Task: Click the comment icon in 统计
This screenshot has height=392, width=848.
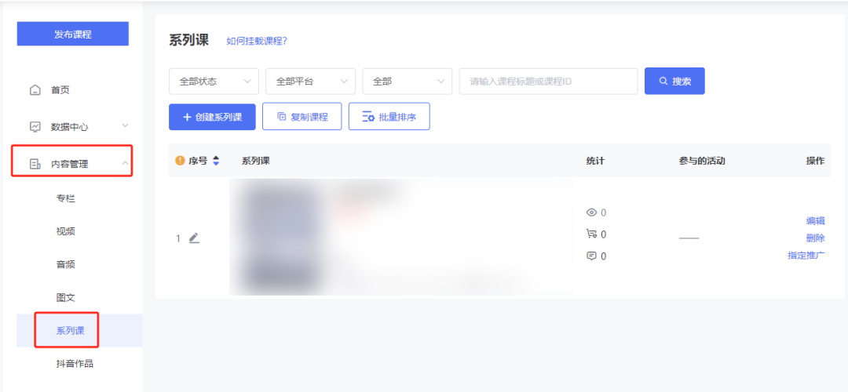Action: pyautogui.click(x=591, y=256)
